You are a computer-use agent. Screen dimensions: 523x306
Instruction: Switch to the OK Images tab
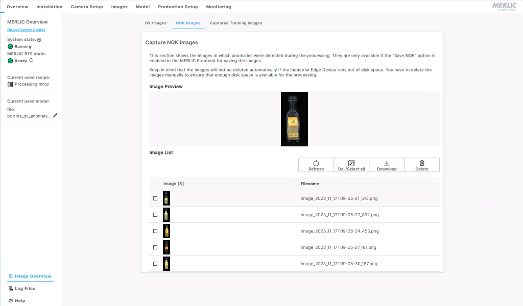tap(156, 23)
